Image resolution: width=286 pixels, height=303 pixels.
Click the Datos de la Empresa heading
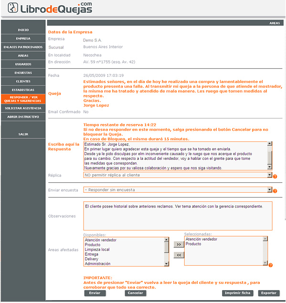(x=70, y=32)
